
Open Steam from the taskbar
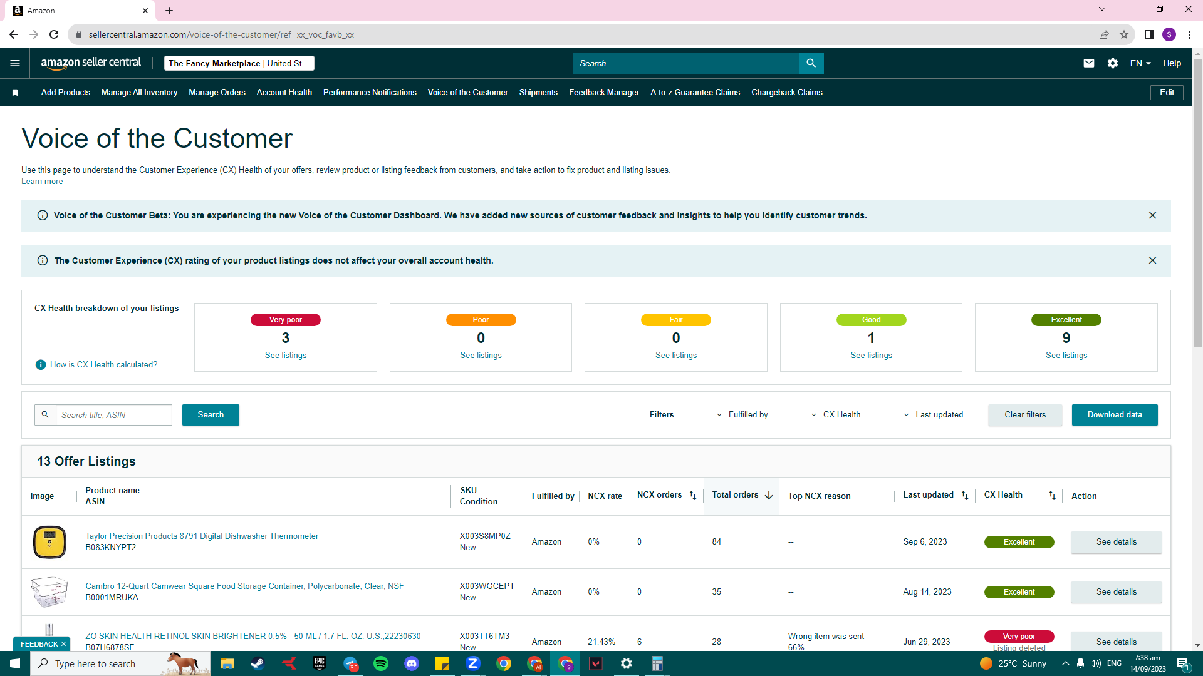[258, 663]
